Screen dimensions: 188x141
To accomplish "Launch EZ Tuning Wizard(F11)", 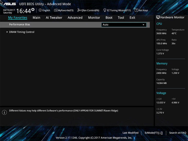I will (x=117, y=10).
